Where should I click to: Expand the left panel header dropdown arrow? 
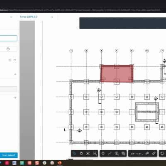point(11,17)
